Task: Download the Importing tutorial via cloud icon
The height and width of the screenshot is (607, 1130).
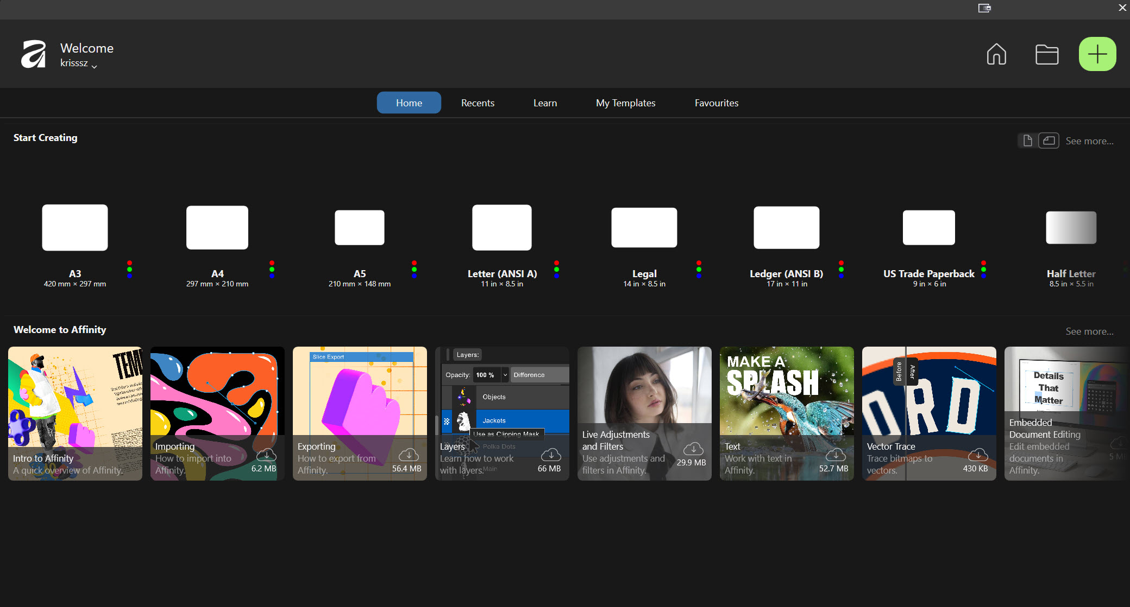Action: pos(266,455)
